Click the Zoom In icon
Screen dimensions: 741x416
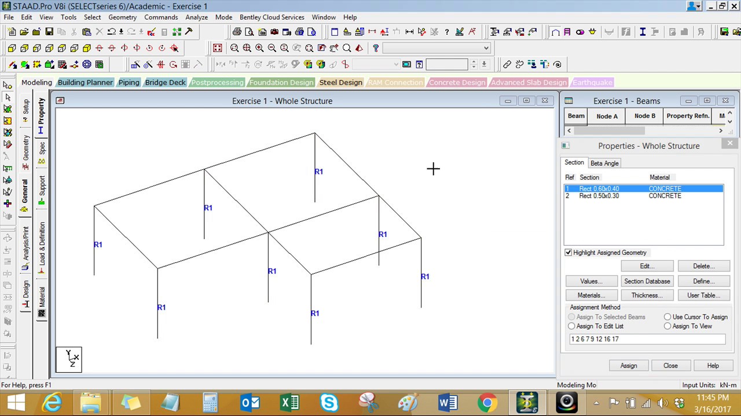(259, 48)
